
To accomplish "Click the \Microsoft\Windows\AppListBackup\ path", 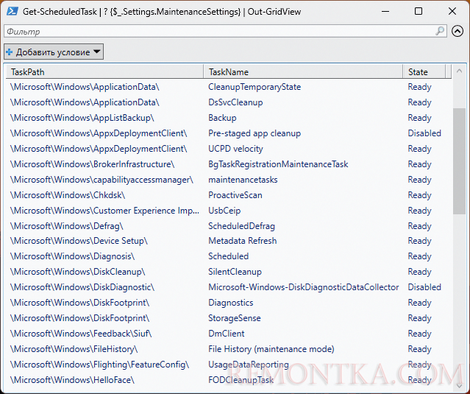I will [82, 118].
